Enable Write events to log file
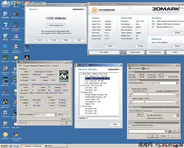The width and height of the screenshot is (184, 148). (x=178, y=118)
